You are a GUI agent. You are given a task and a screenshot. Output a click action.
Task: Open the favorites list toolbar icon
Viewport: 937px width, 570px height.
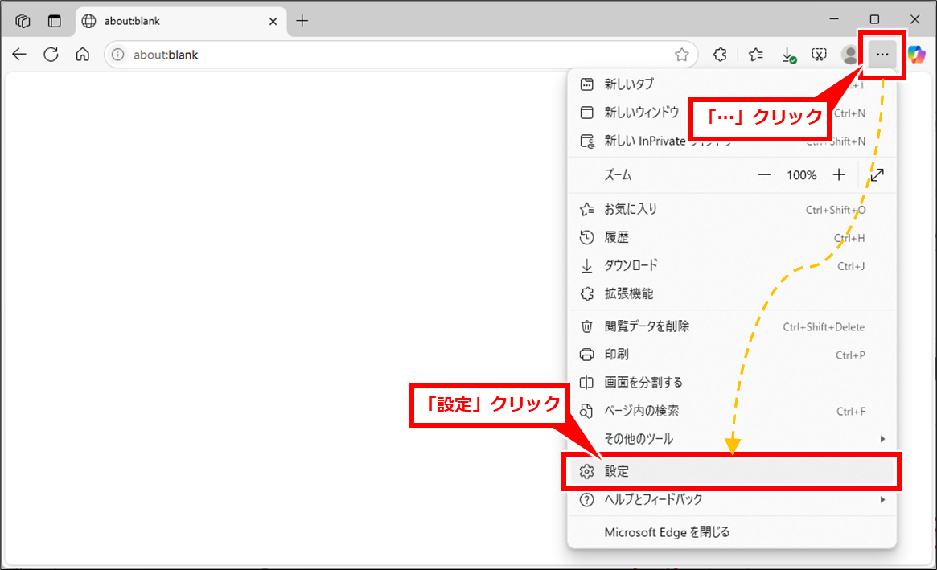(756, 55)
